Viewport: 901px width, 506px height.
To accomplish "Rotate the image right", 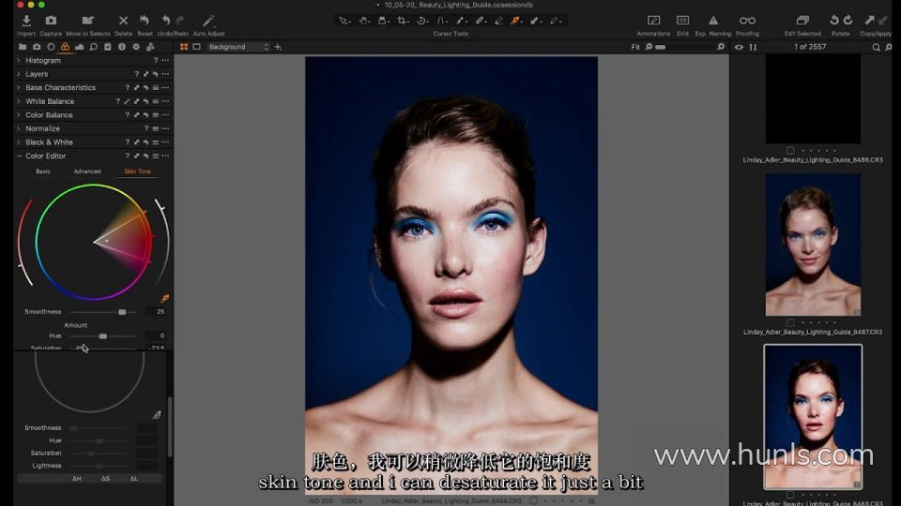I will point(848,20).
